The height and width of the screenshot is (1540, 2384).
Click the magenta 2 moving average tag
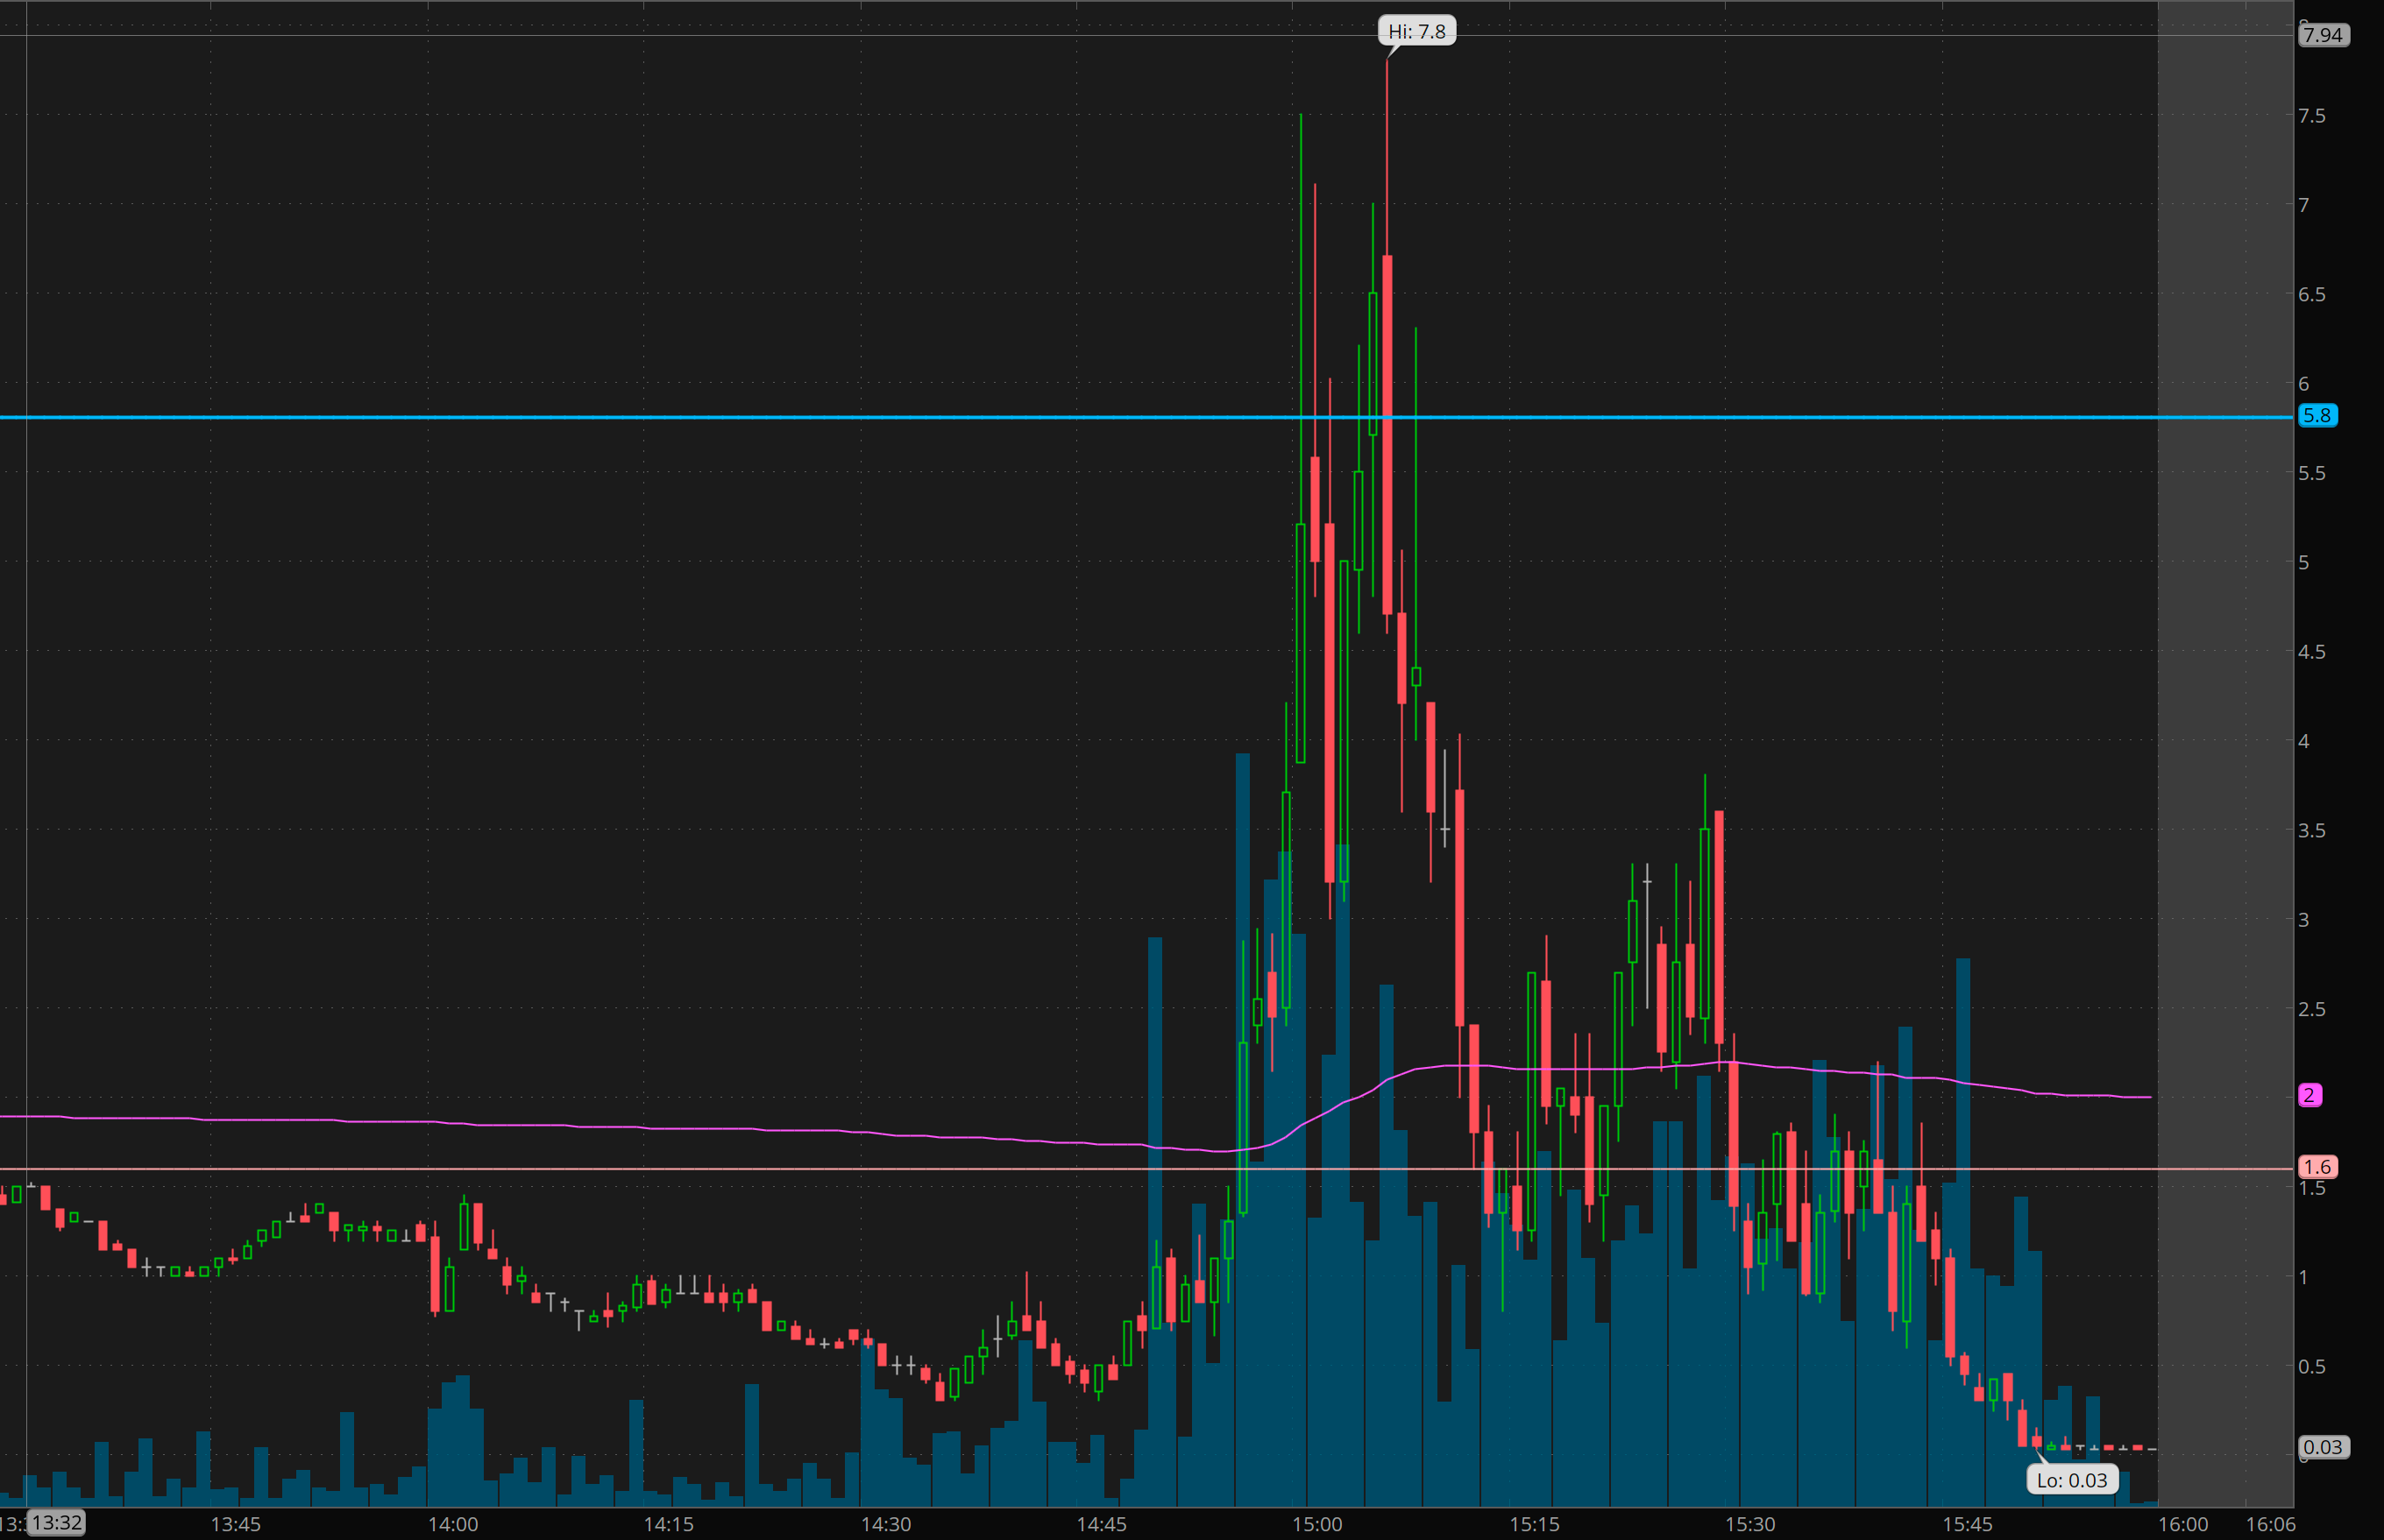pos(2309,1095)
